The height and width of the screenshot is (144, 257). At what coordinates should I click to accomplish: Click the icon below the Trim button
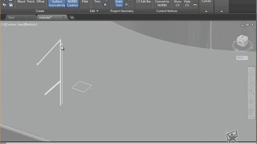point(105,5)
